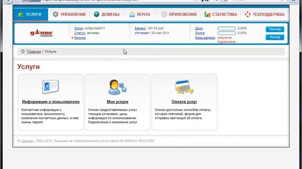302x169 pixels.
Task: Click the person icon above Мои услуги
Action: (x=117, y=87)
